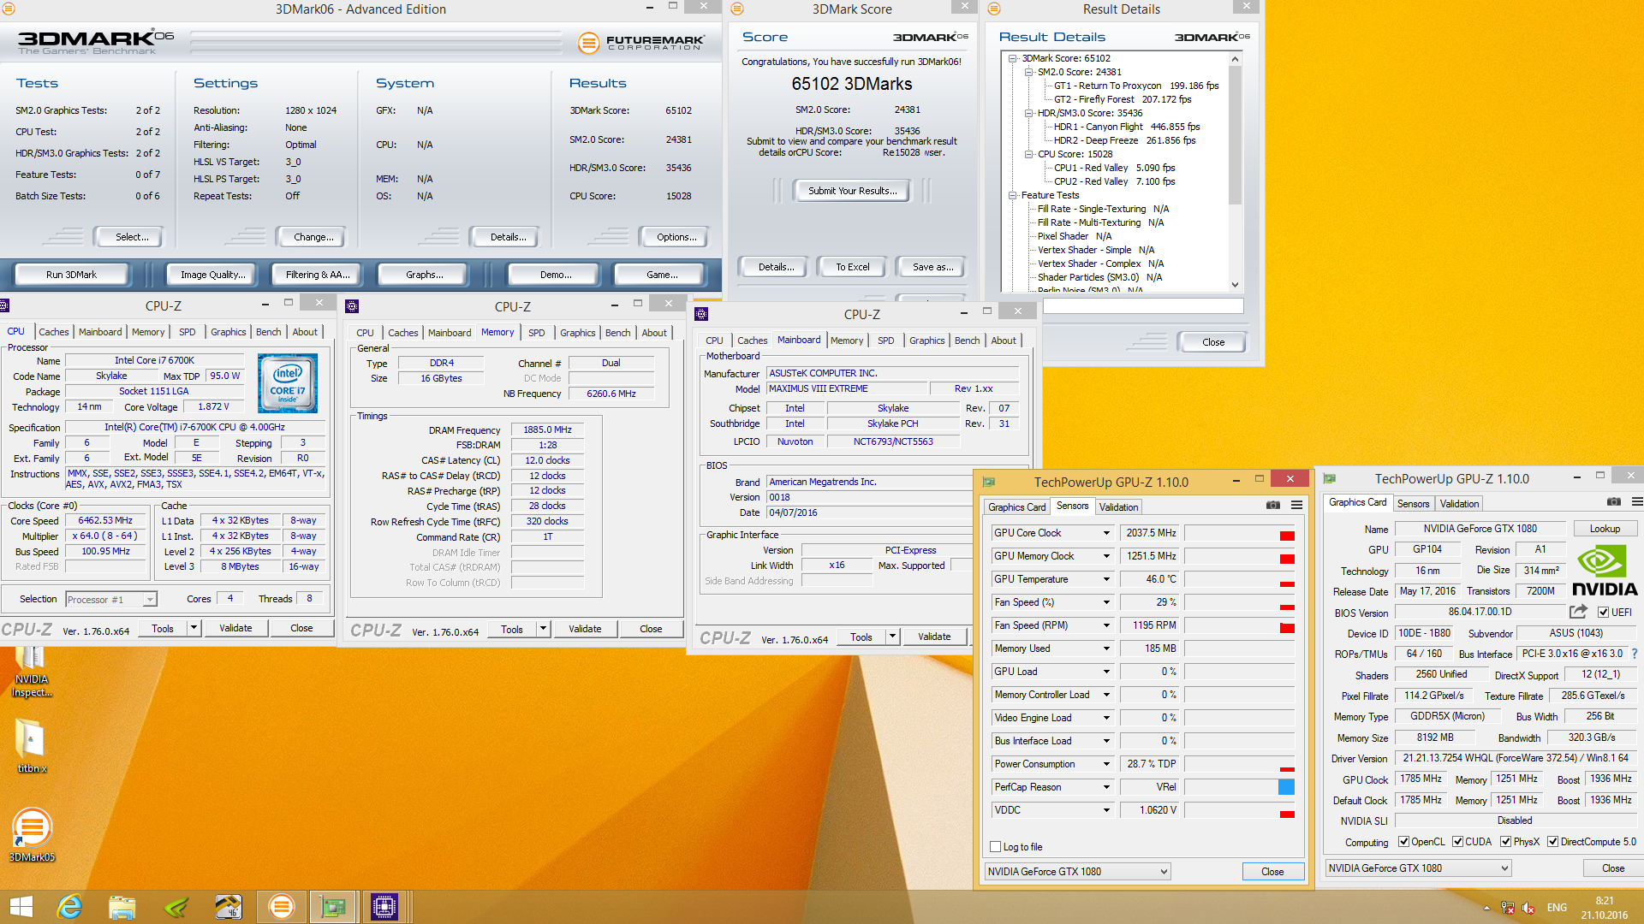Click the Image Quality button
1644x924 pixels.
(x=212, y=275)
